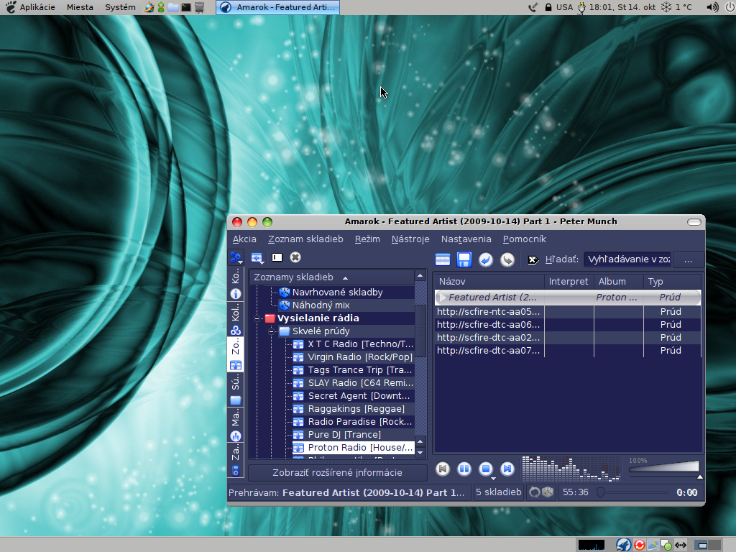Open the Pomocník menu
This screenshot has height=552, width=736.
click(x=525, y=239)
